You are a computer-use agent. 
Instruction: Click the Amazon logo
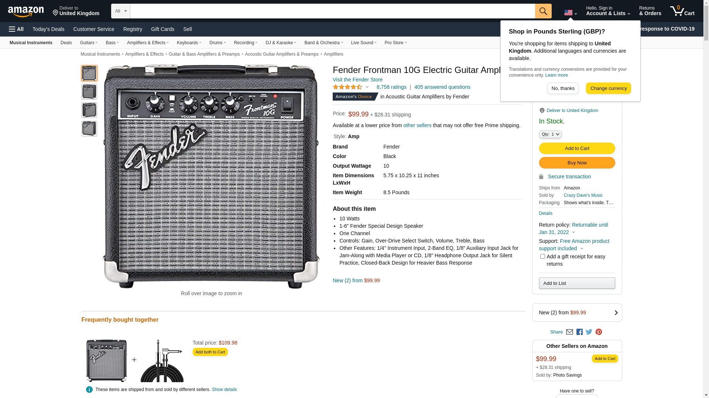26,12
